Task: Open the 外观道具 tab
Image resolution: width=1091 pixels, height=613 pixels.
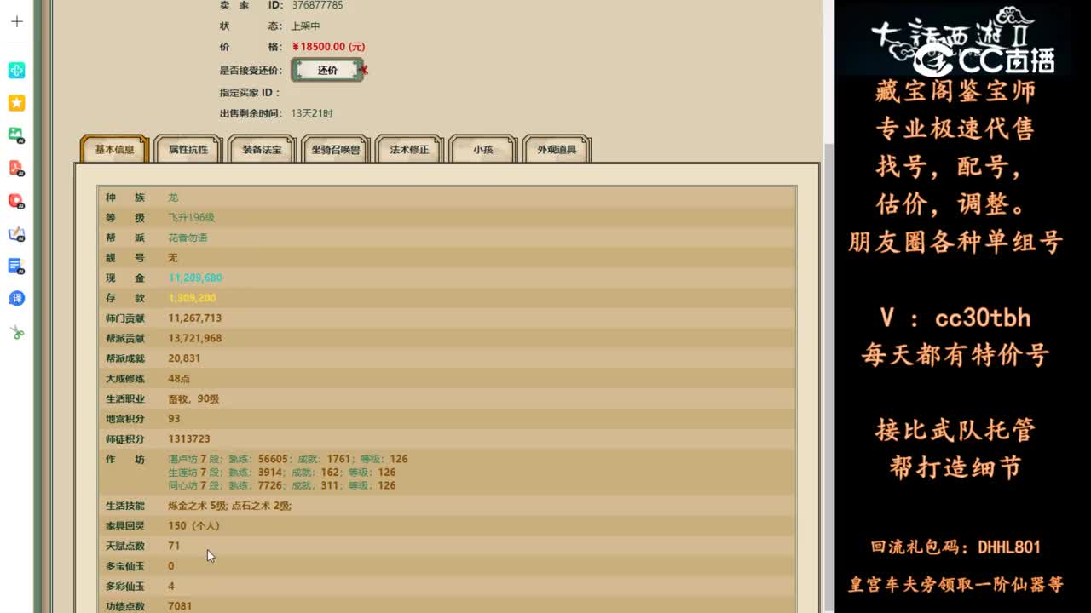Action: point(557,150)
